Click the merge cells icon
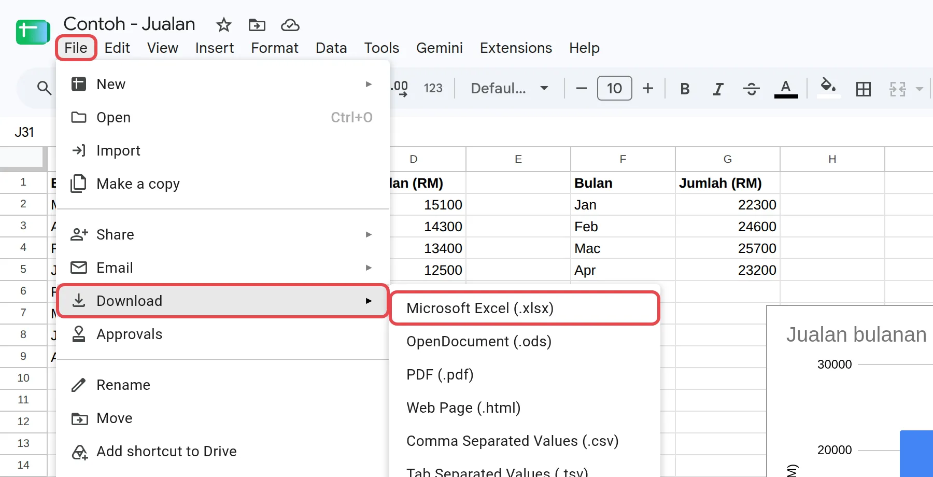Viewport: 933px width, 477px height. (897, 89)
